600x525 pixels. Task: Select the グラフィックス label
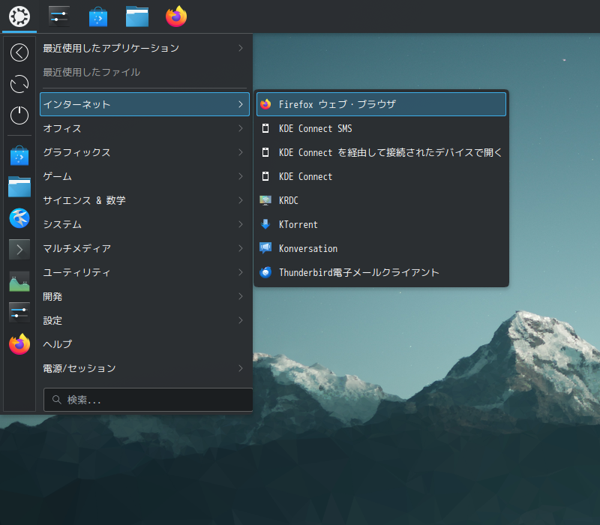(76, 152)
